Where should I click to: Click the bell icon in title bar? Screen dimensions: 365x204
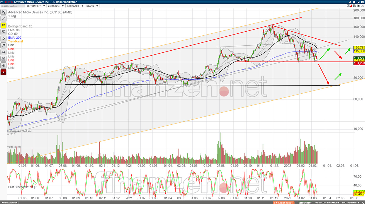pos(350,2)
